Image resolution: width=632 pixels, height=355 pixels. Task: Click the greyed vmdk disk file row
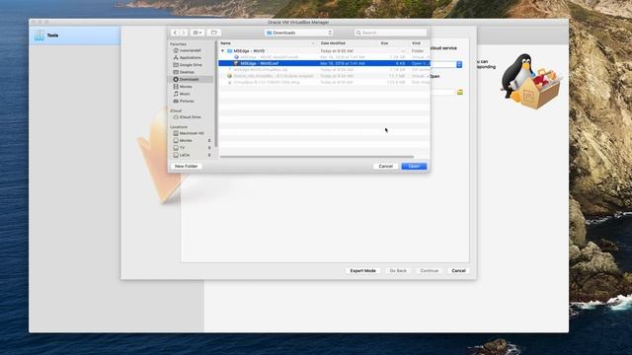click(324, 57)
